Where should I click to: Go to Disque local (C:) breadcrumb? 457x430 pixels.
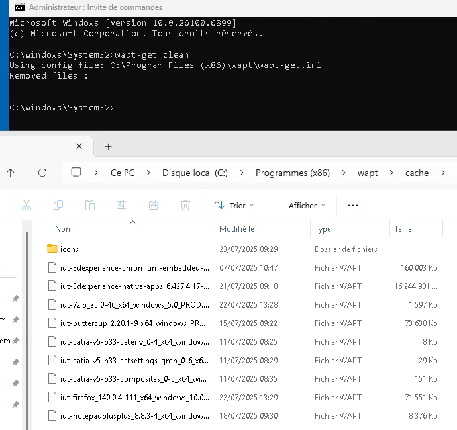click(195, 173)
